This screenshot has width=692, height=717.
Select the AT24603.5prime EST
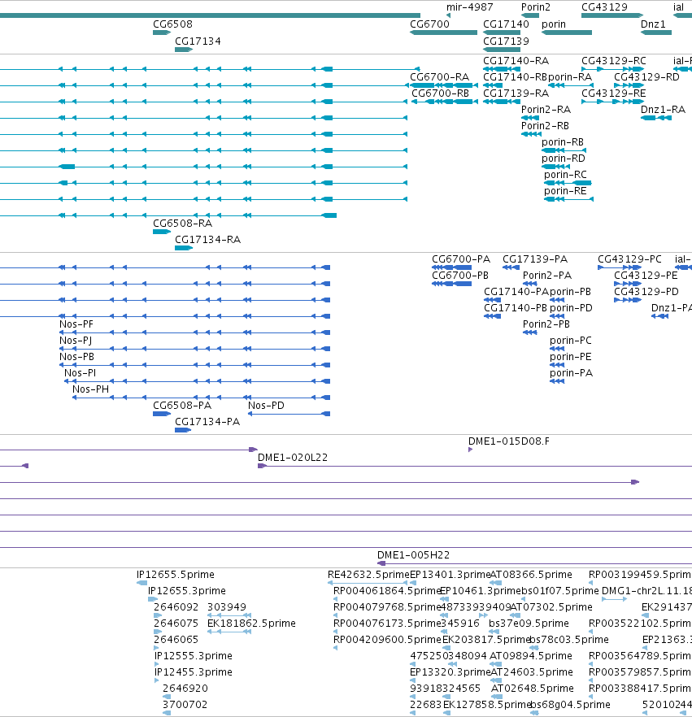pyautogui.click(x=496, y=680)
